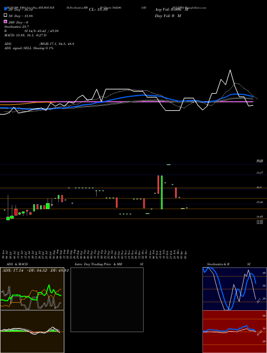The width and height of the screenshot is (267, 353).
Task: Open the red RSI indicator panel
Action: (x=234, y=332)
